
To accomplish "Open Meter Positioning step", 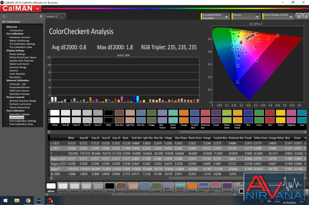I will pos(19,41).
